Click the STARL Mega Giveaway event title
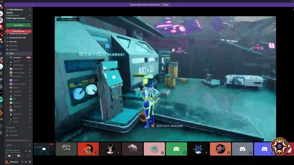This screenshot has width=294, height=165. (x=16, y=18)
